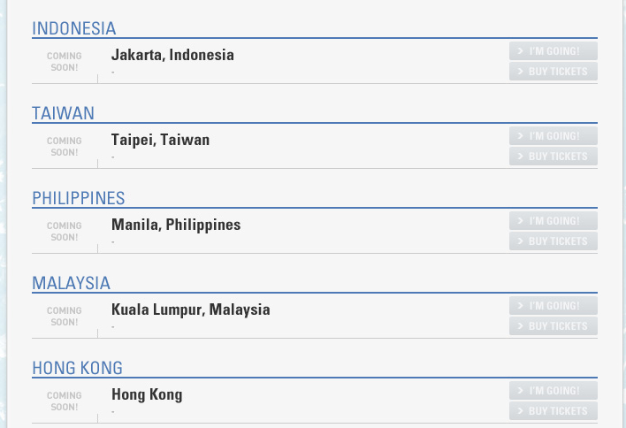The image size is (626, 428).
Task: Open the Kuala Lumpur, Malaysia event title
Action: coord(190,310)
